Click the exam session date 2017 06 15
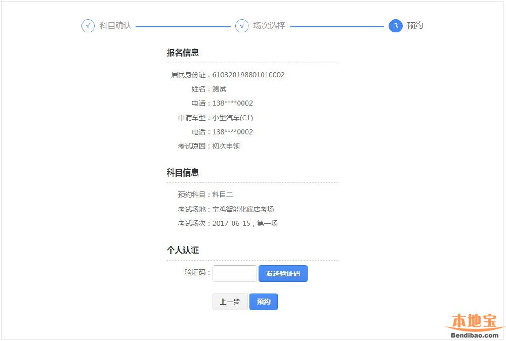The width and height of the screenshot is (506, 341). tap(231, 223)
